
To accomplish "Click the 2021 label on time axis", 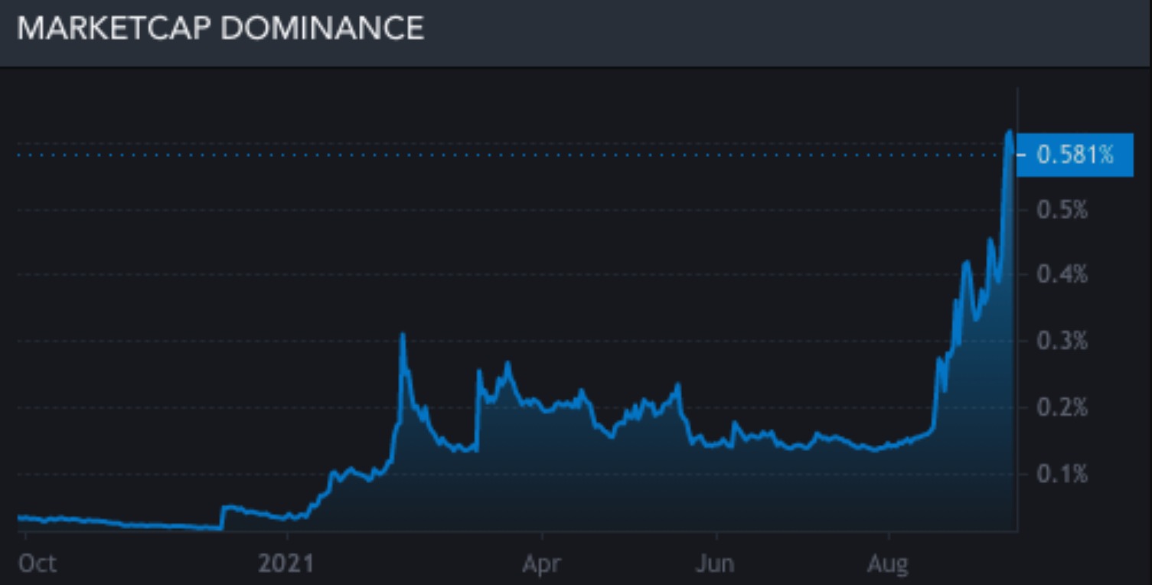I will pyautogui.click(x=286, y=564).
